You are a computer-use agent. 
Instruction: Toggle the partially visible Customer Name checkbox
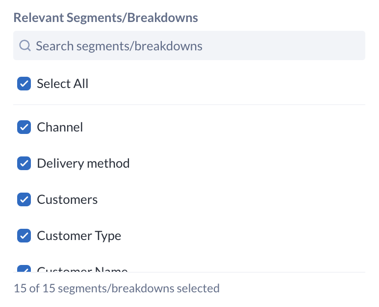click(24, 269)
